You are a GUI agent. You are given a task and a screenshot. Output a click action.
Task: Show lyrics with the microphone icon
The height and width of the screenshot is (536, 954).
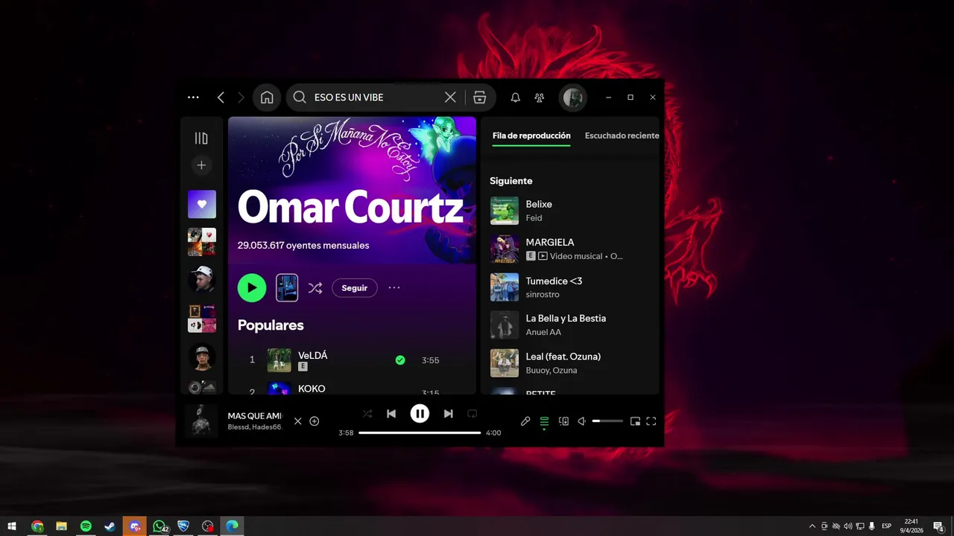tap(525, 421)
